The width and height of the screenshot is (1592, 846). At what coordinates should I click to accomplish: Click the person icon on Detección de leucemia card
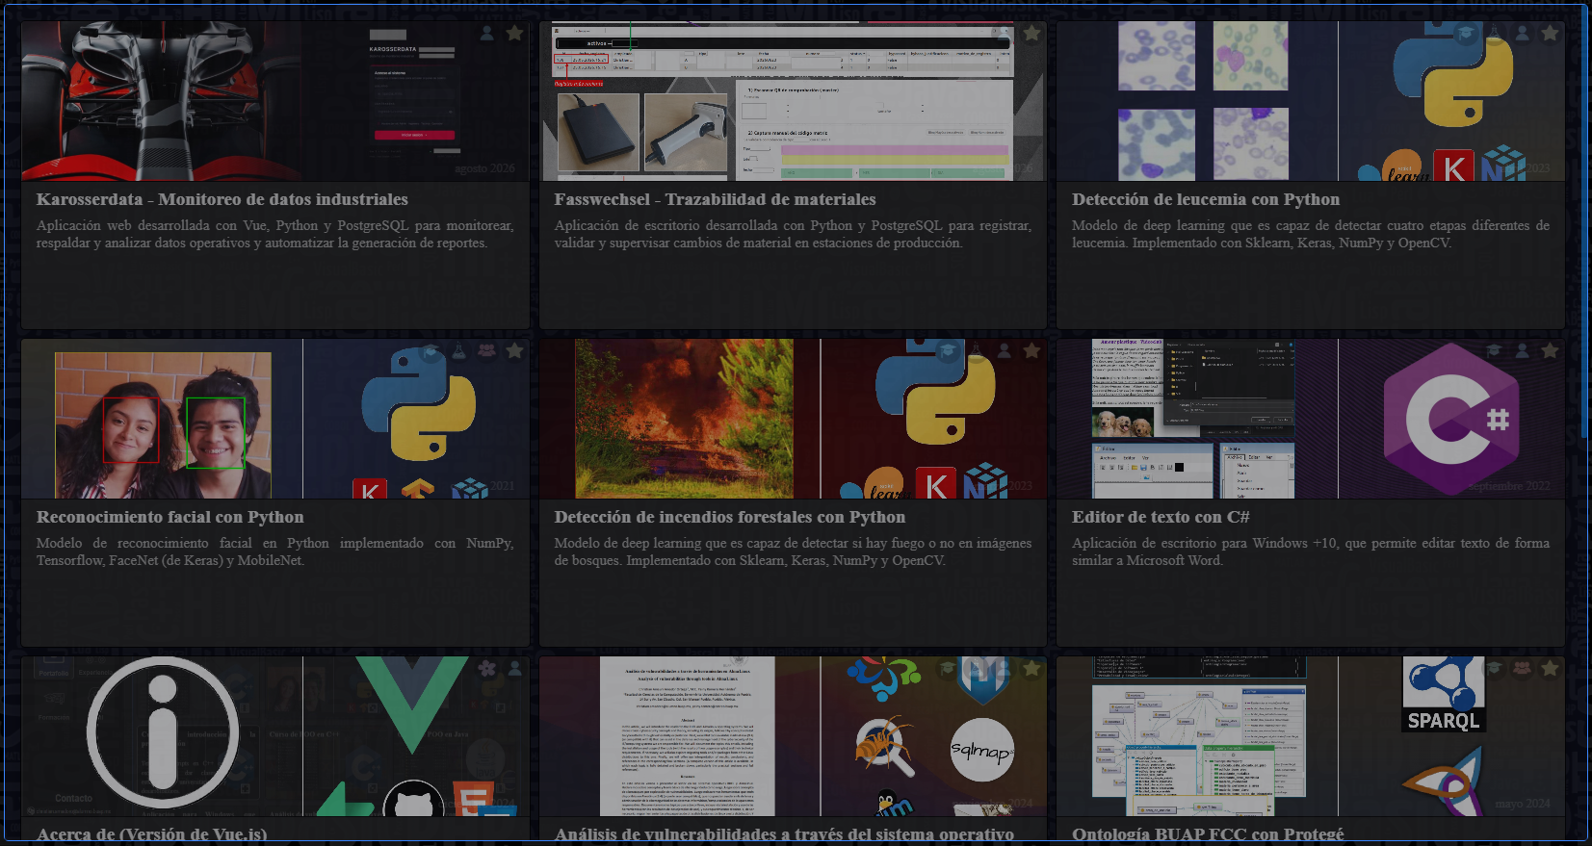point(1523,34)
